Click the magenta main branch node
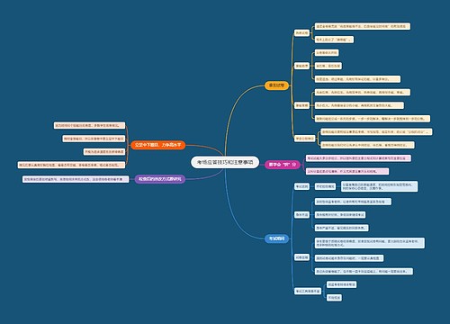The image size is (450, 324). click(x=283, y=165)
